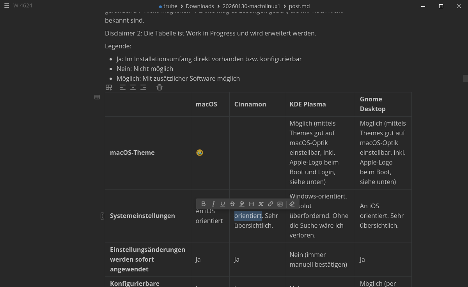Insert an image via the image icon
The width and height of the screenshot is (468, 287).
[280, 204]
